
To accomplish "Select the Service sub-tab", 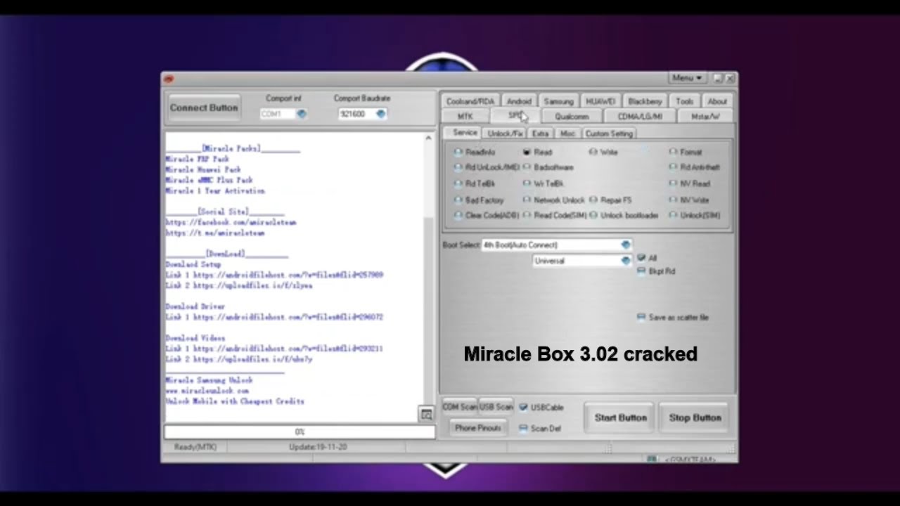I will (465, 133).
